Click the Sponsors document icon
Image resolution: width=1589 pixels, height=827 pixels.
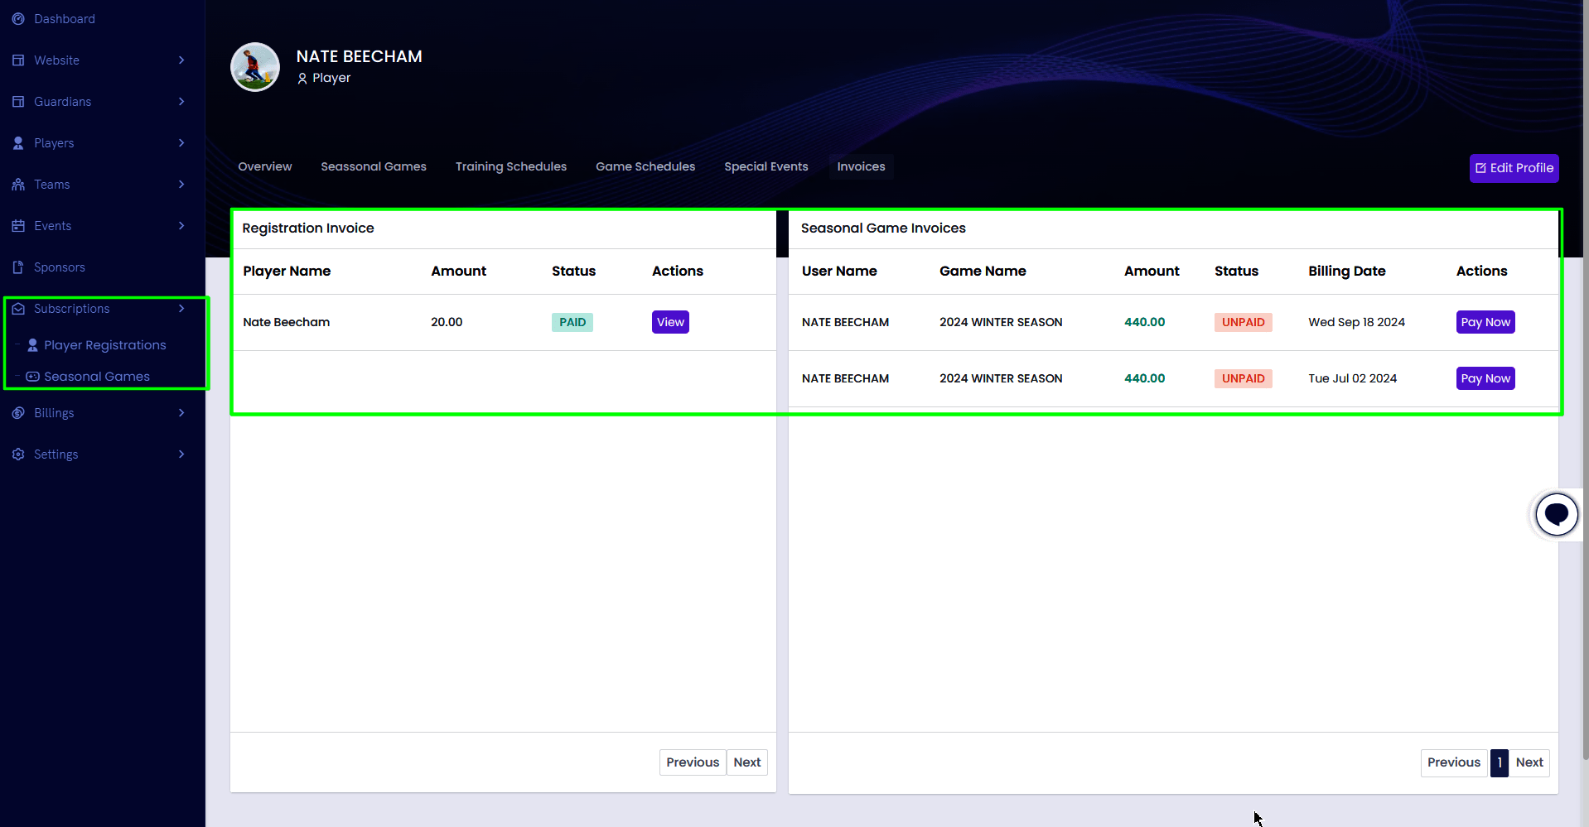click(18, 267)
